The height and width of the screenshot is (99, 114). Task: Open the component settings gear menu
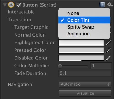point(110,5)
